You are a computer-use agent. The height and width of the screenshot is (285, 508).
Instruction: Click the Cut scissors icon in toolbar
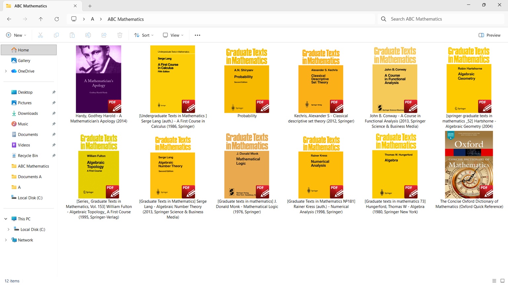tap(40, 35)
